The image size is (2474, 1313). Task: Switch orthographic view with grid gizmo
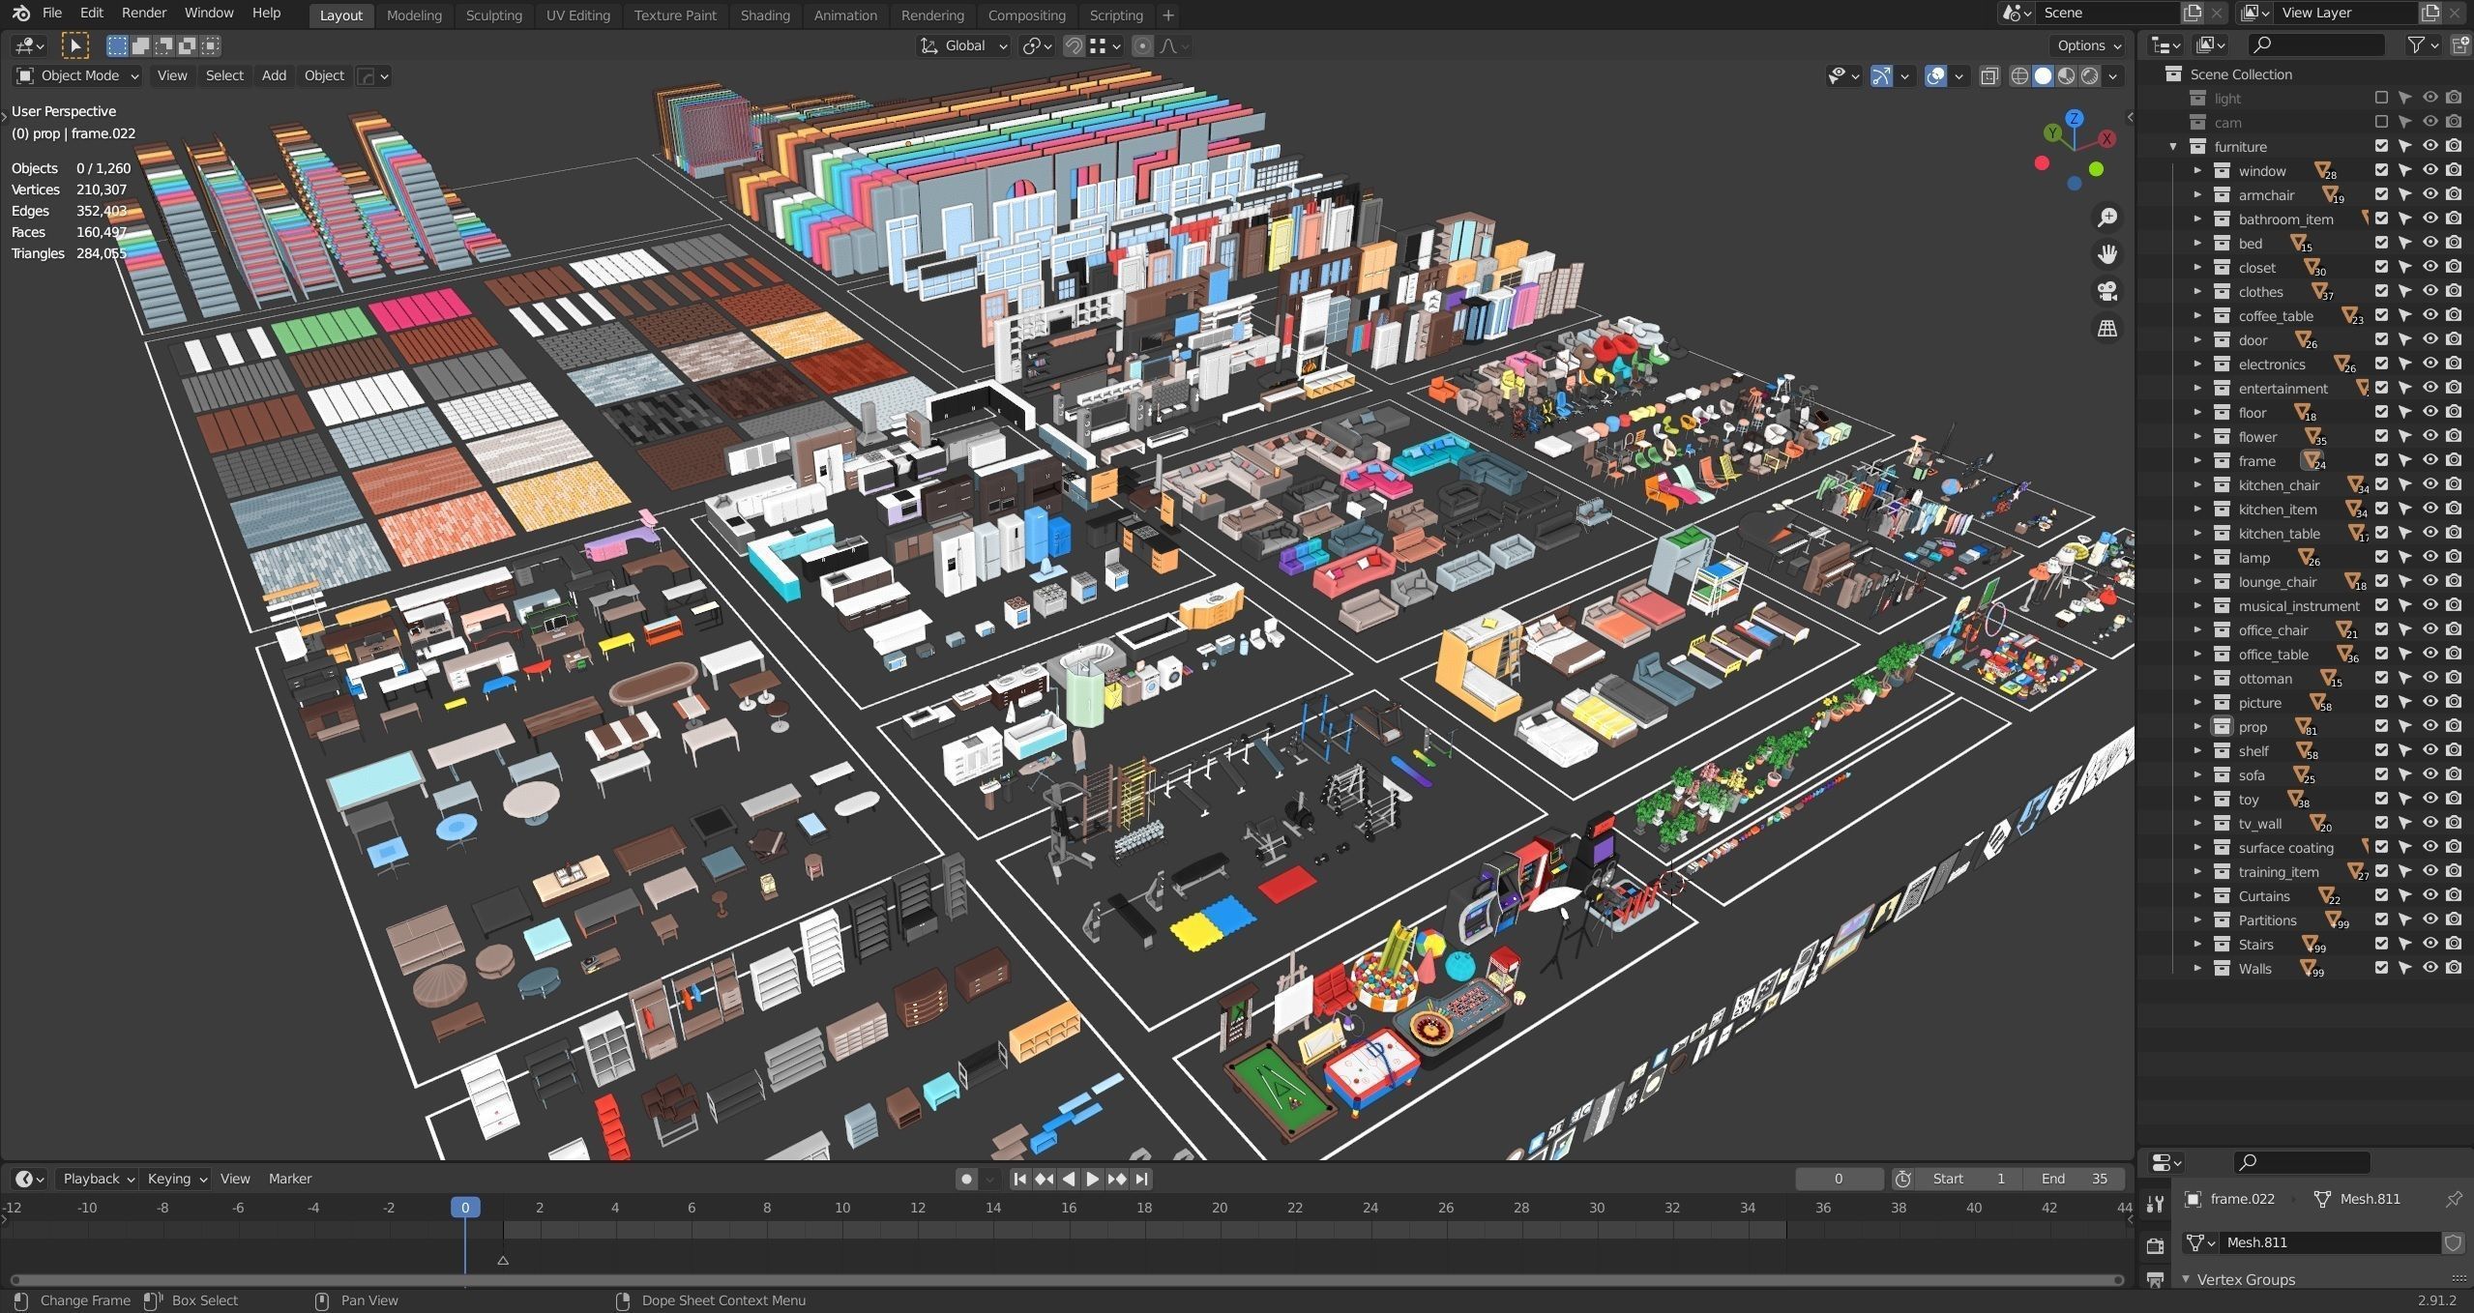point(2107,328)
